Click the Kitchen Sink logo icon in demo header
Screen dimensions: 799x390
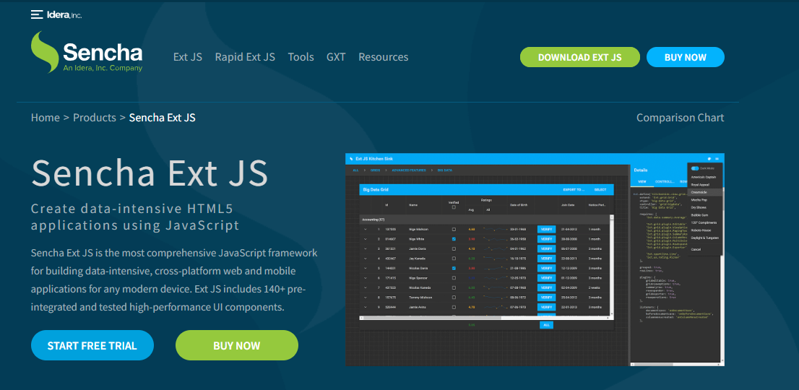coord(351,159)
